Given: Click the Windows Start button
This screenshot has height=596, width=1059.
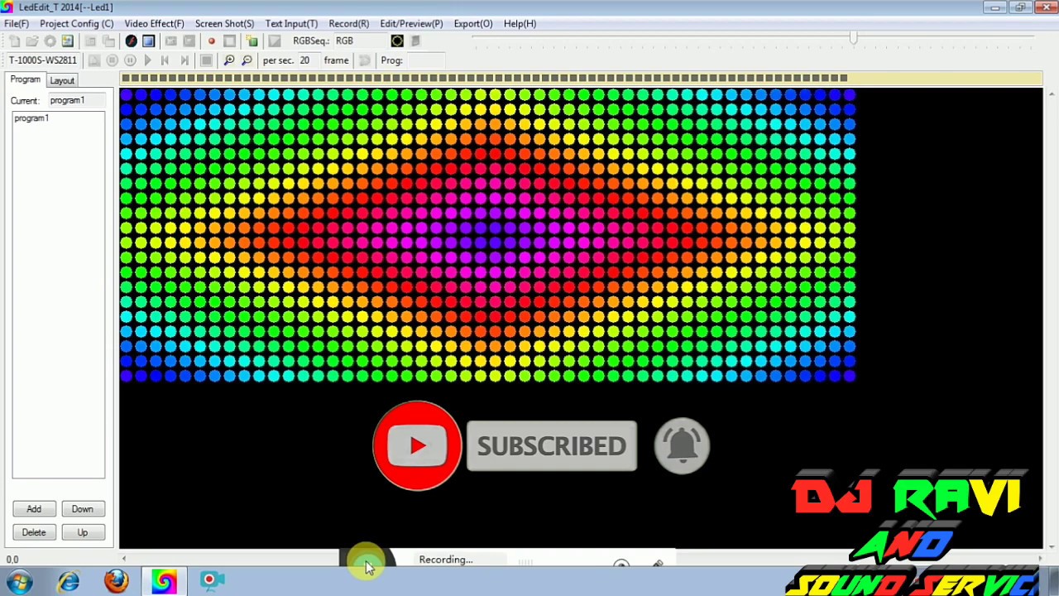Looking at the screenshot, I should [x=20, y=581].
